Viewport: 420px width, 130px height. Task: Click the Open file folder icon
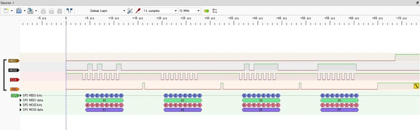[19, 11]
